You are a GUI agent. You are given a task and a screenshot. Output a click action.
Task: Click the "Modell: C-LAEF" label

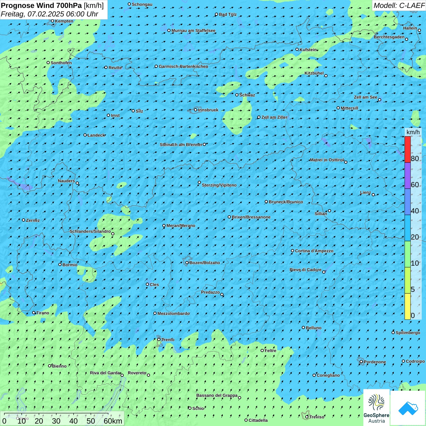(399, 5)
